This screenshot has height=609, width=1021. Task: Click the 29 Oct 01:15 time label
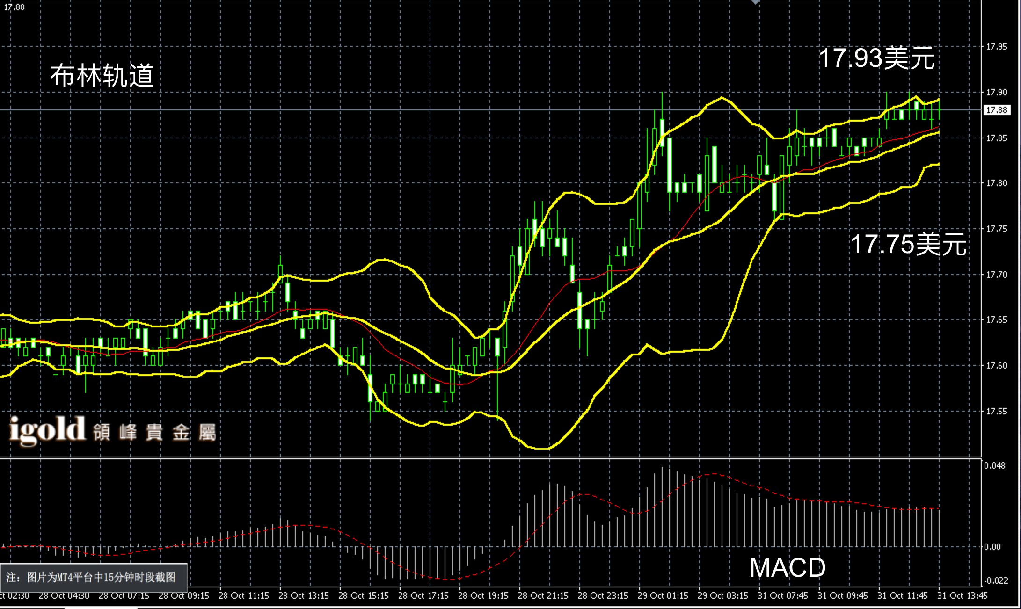[x=663, y=596]
